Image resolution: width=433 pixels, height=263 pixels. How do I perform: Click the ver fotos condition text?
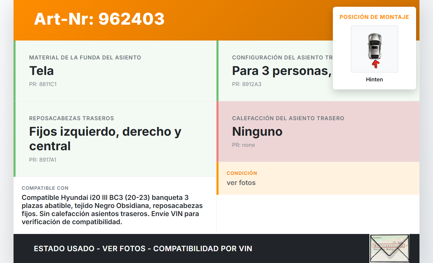(x=241, y=183)
